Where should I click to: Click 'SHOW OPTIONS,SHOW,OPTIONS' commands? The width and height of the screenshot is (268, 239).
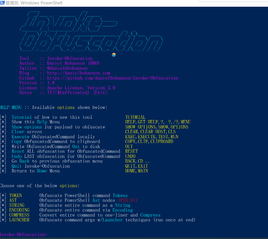point(157,127)
